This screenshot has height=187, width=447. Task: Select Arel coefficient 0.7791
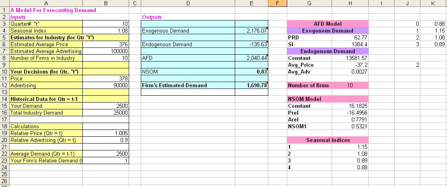point(350,119)
